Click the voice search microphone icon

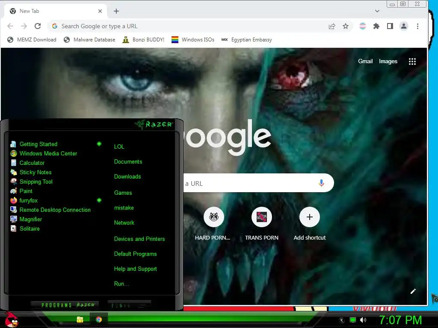[x=321, y=183]
